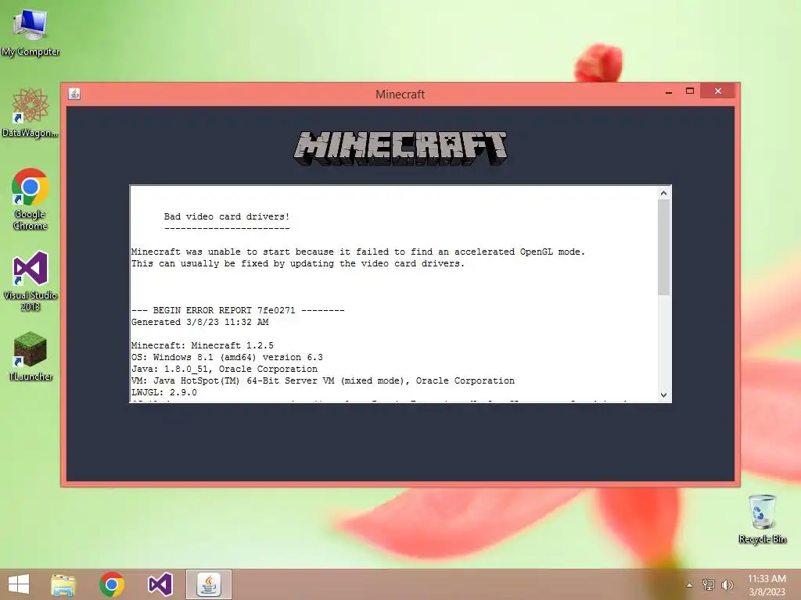Launch Google Chrome from the desktop
The width and height of the screenshot is (801, 600).
pos(31,198)
